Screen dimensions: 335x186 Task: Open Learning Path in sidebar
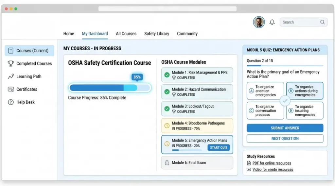[29, 76]
